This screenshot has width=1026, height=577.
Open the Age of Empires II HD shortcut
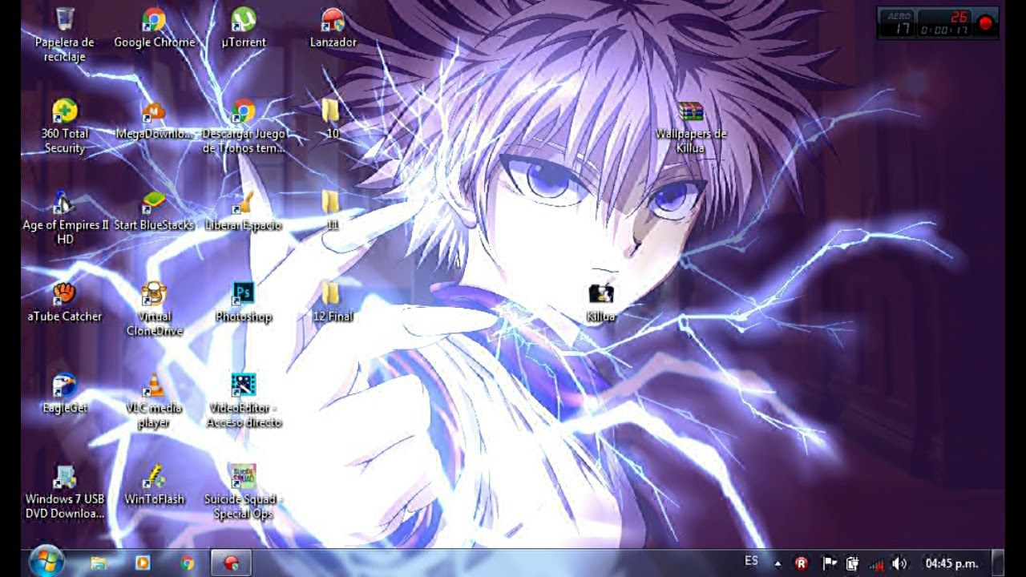(x=65, y=217)
